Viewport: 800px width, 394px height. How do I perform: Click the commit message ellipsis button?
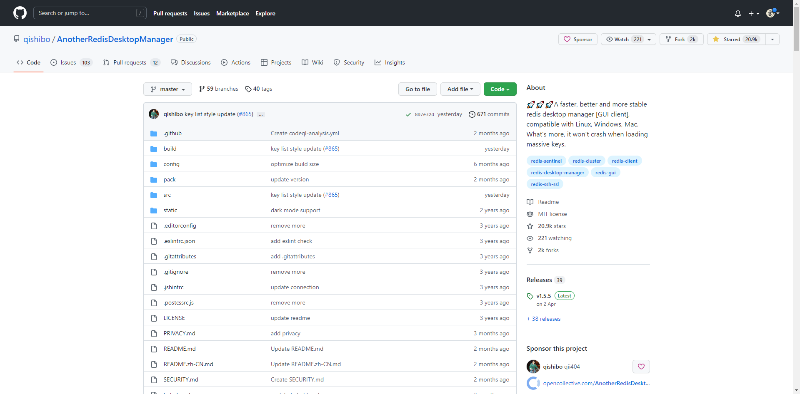(261, 114)
